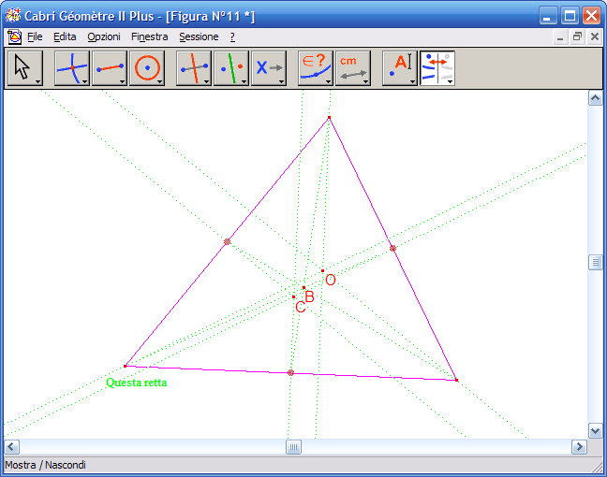Select the Lines segment tool
The image size is (607, 477).
pyautogui.click(x=110, y=67)
